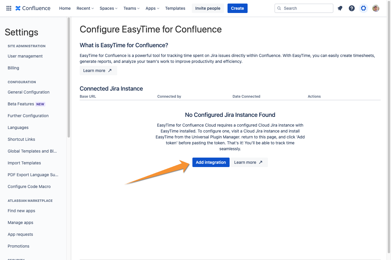Expand the Teams dropdown menu

coord(132,8)
